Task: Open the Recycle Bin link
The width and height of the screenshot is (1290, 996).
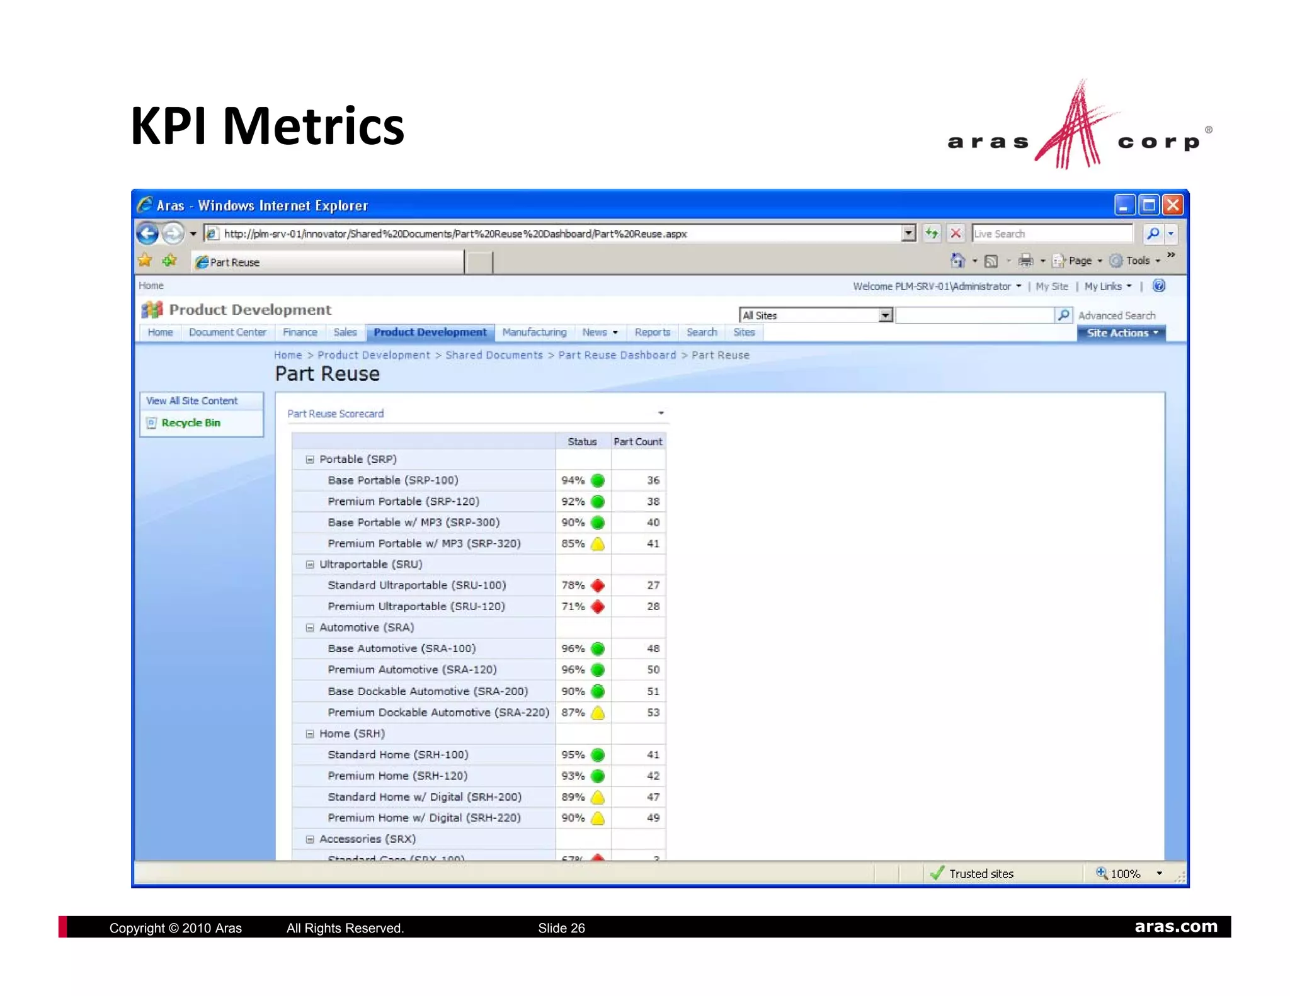Action: 191,423
